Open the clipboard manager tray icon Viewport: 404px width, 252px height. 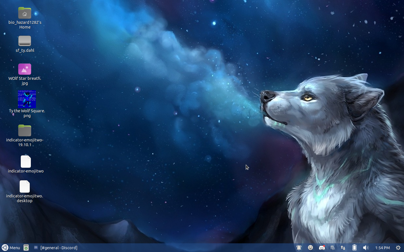(332, 248)
